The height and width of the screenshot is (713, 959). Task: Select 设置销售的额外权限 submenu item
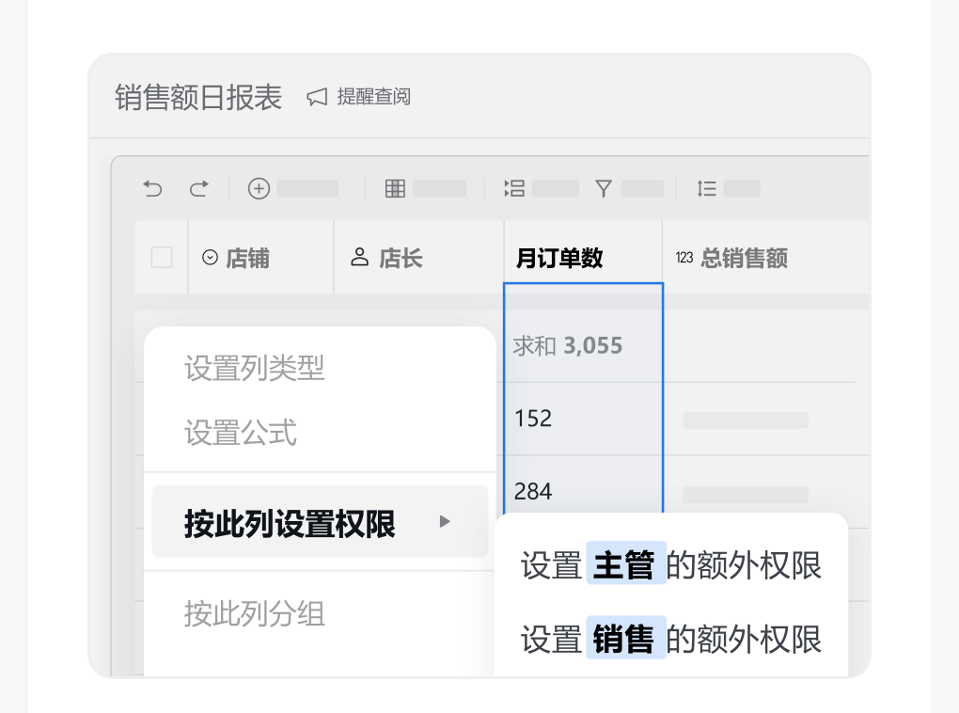coord(671,639)
